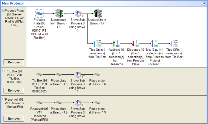Select the Upstack from Bravo icon
Image resolution: width=208 pixels, height=124 pixels.
pos(97,13)
